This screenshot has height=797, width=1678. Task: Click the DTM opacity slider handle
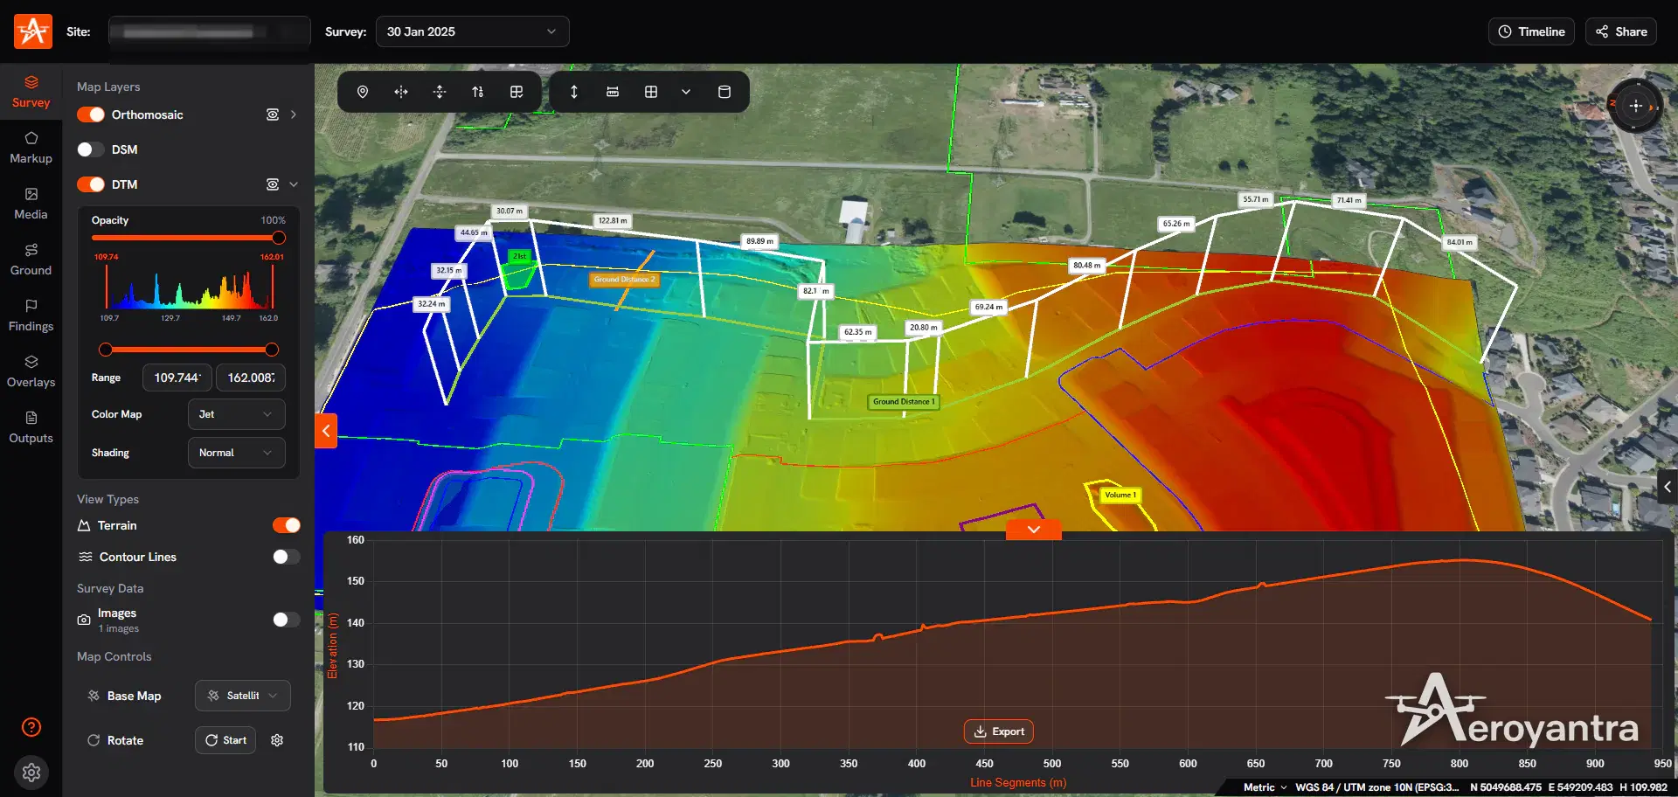(279, 238)
